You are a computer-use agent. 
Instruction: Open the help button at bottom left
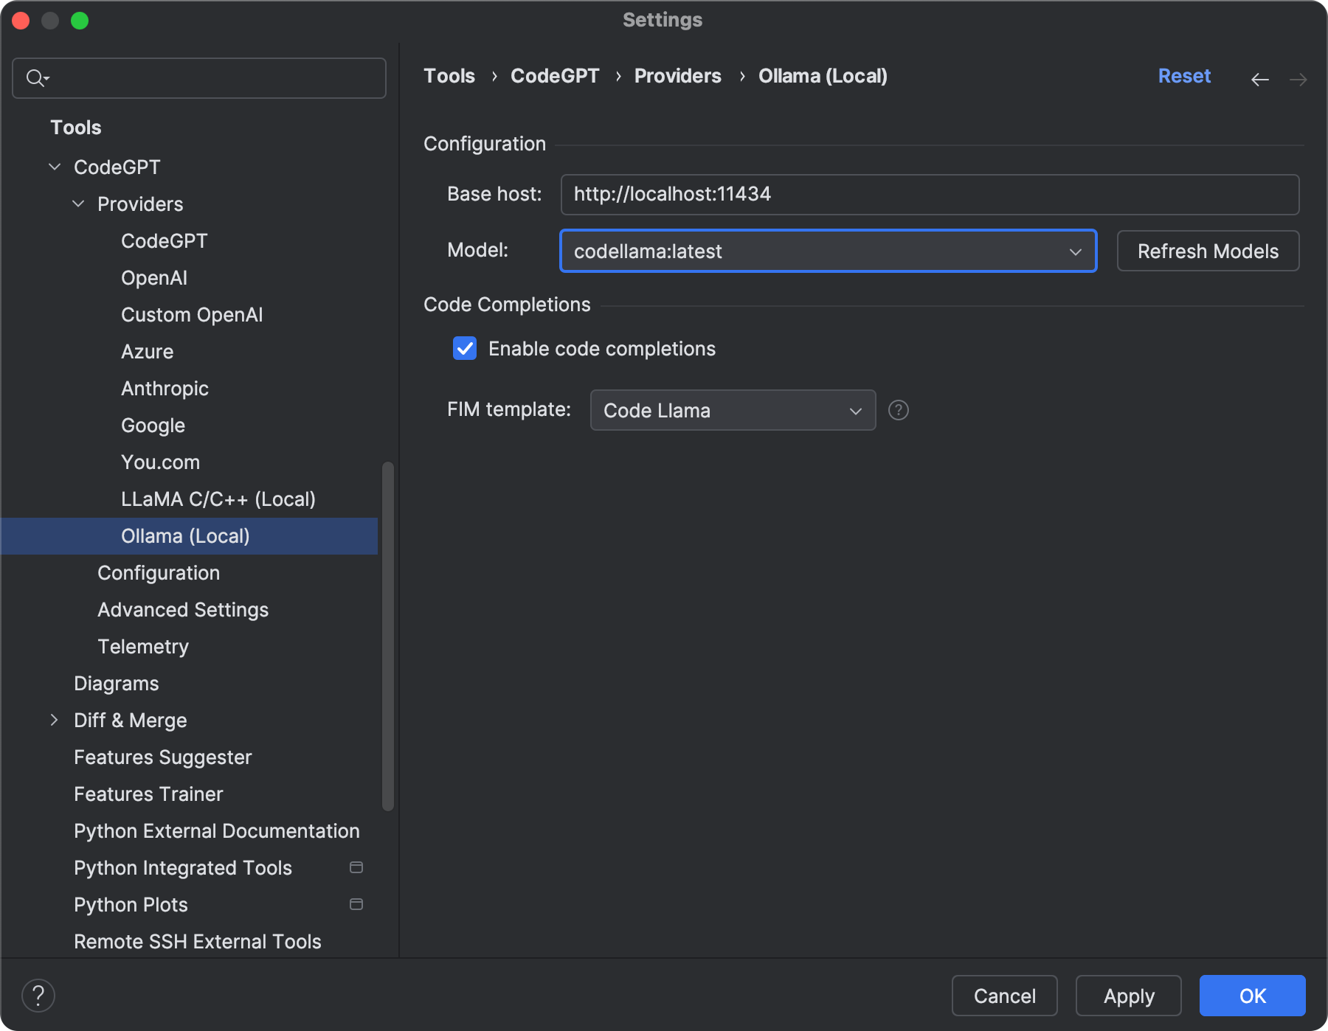[x=38, y=996]
